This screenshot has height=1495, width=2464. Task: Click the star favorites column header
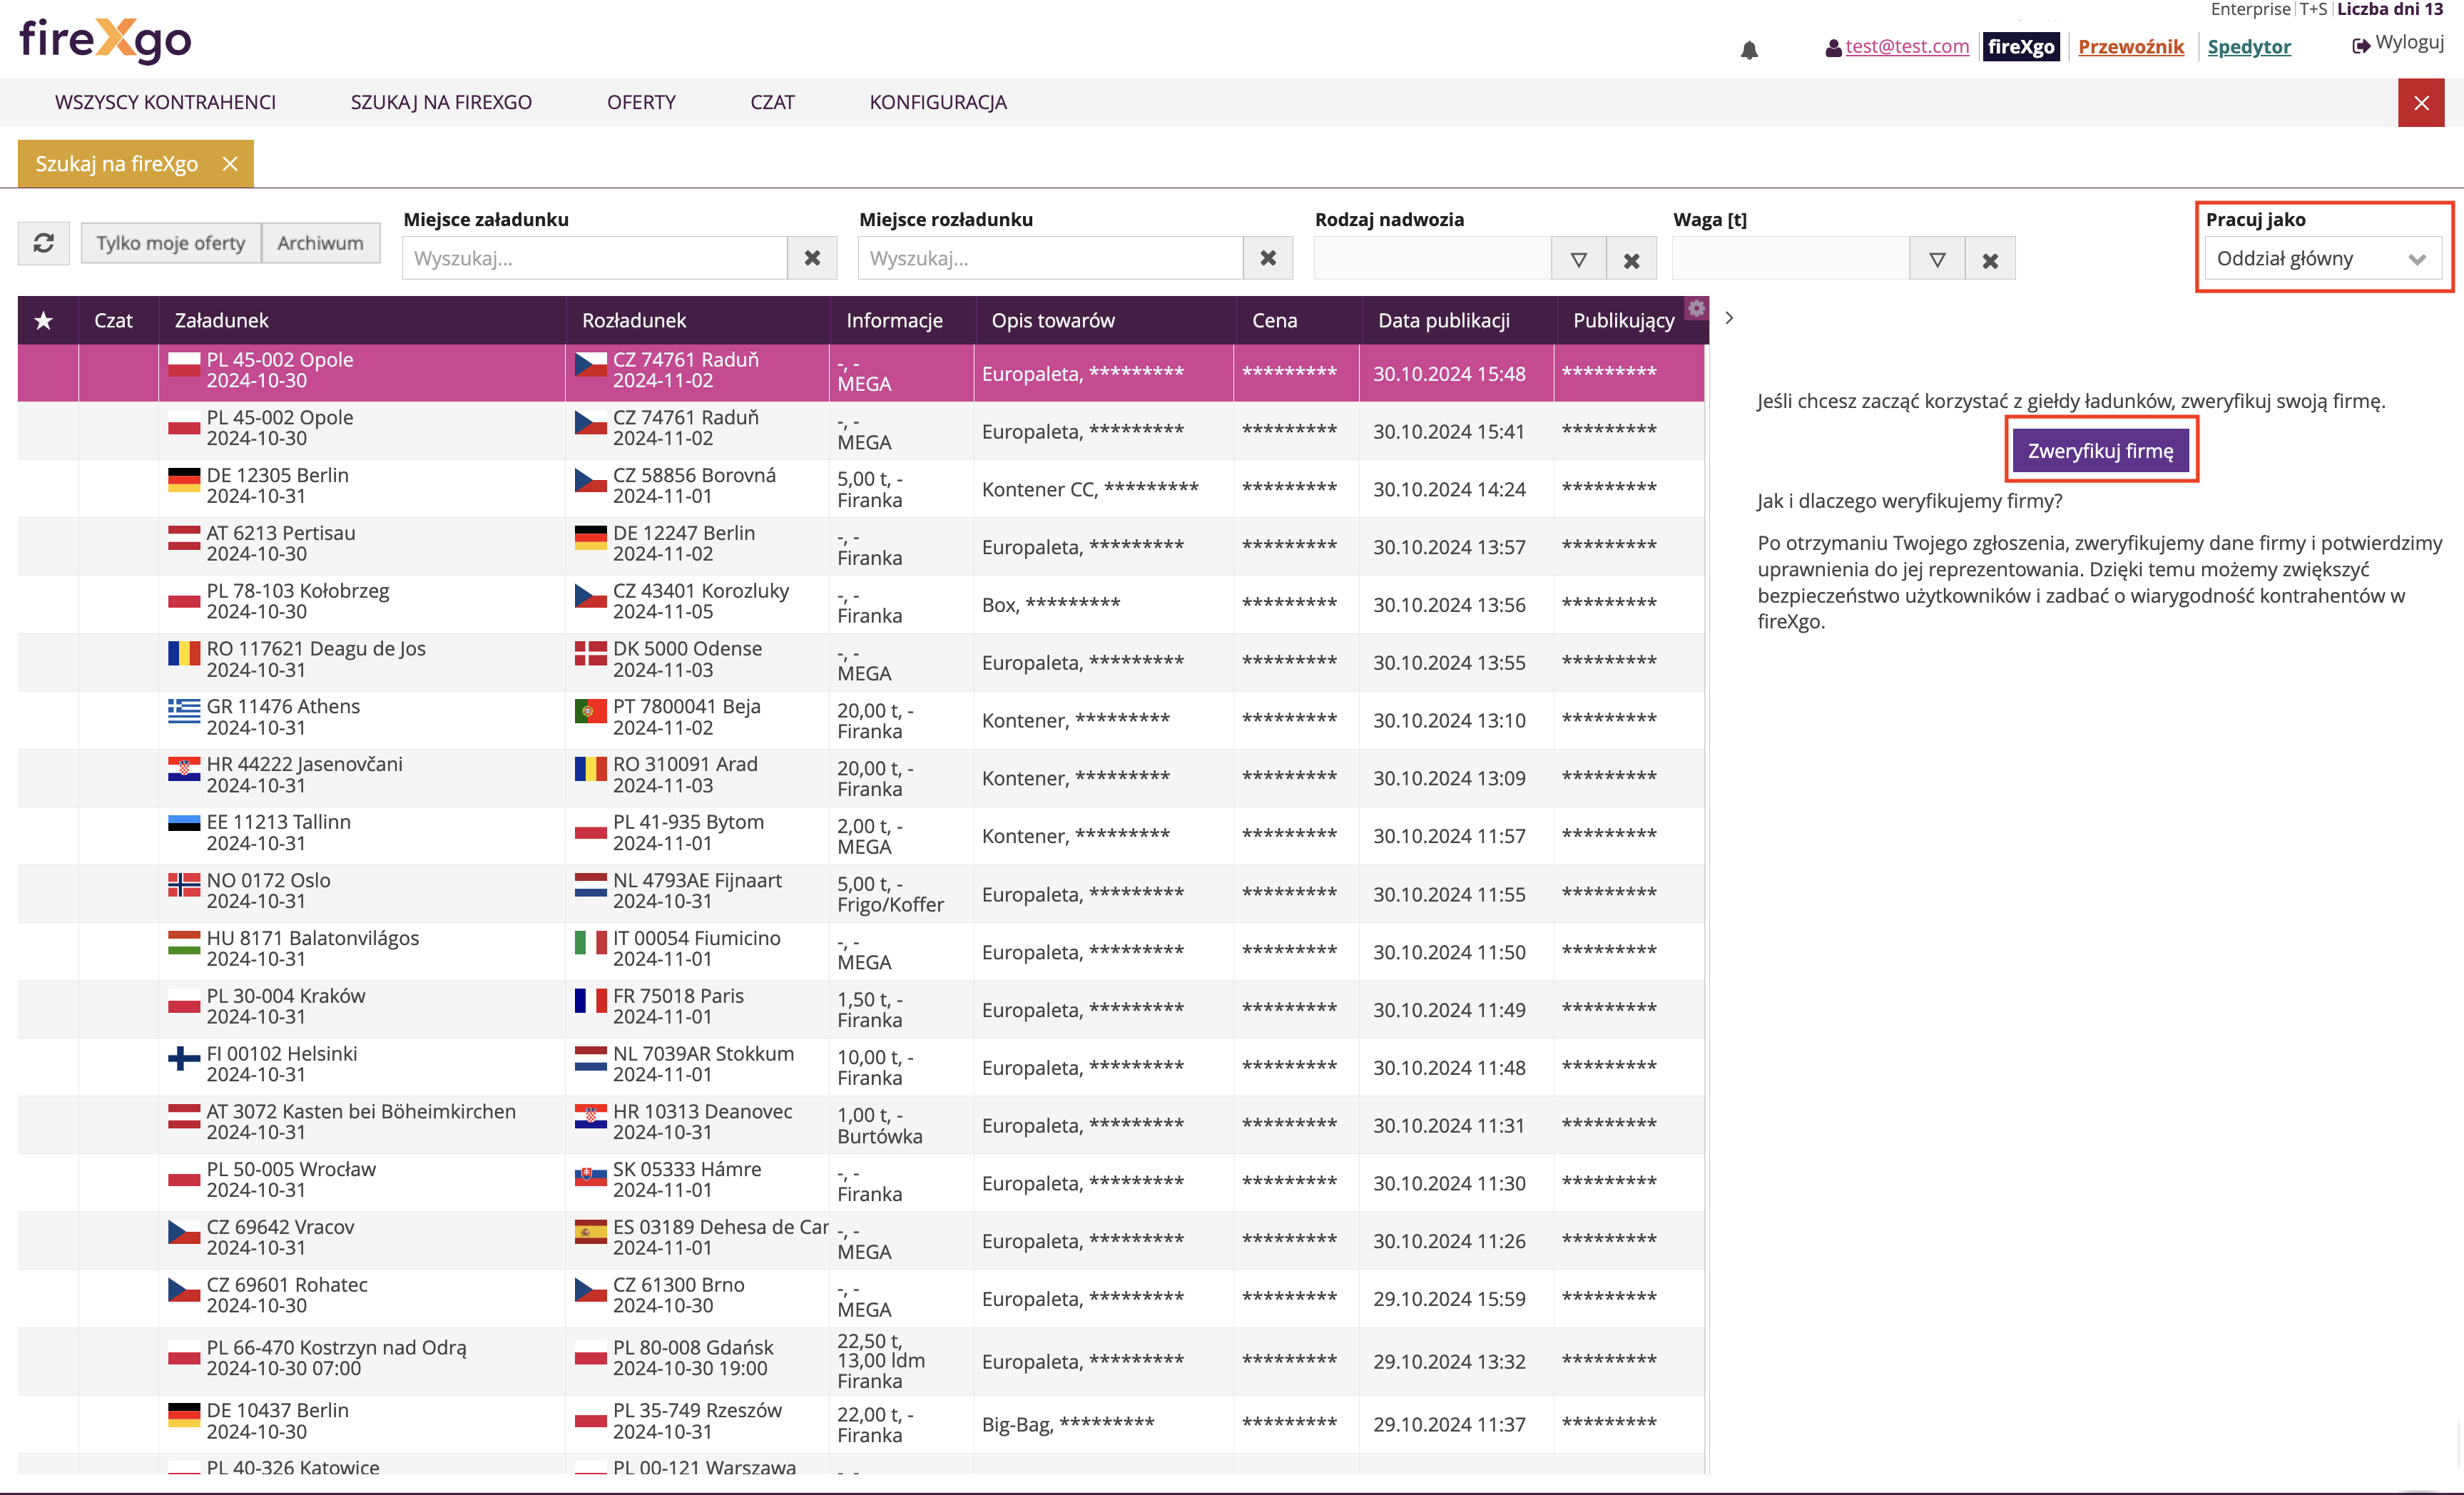pyautogui.click(x=43, y=320)
